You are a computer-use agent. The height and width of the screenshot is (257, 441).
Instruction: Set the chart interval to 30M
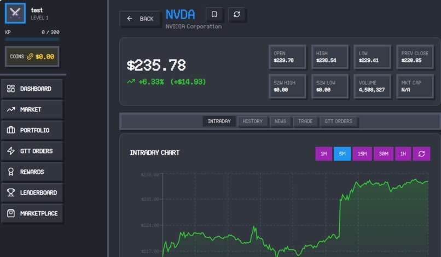click(x=384, y=154)
